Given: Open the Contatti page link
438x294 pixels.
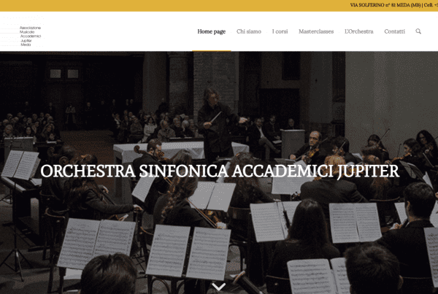Looking at the screenshot, I should (394, 31).
